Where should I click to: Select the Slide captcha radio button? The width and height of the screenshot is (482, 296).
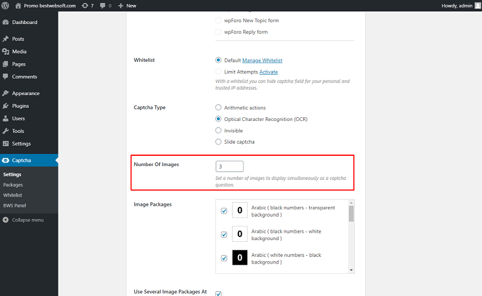(x=218, y=141)
